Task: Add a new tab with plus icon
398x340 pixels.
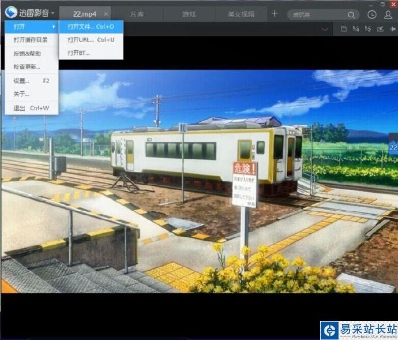Action: [x=275, y=13]
